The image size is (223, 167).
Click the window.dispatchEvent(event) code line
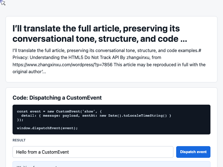click(47, 128)
